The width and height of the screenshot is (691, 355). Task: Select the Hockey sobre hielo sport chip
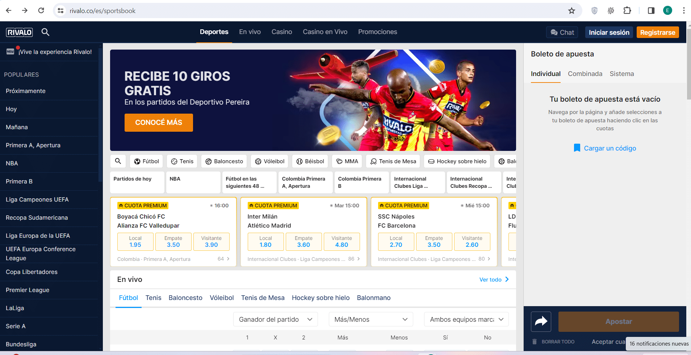pos(457,161)
